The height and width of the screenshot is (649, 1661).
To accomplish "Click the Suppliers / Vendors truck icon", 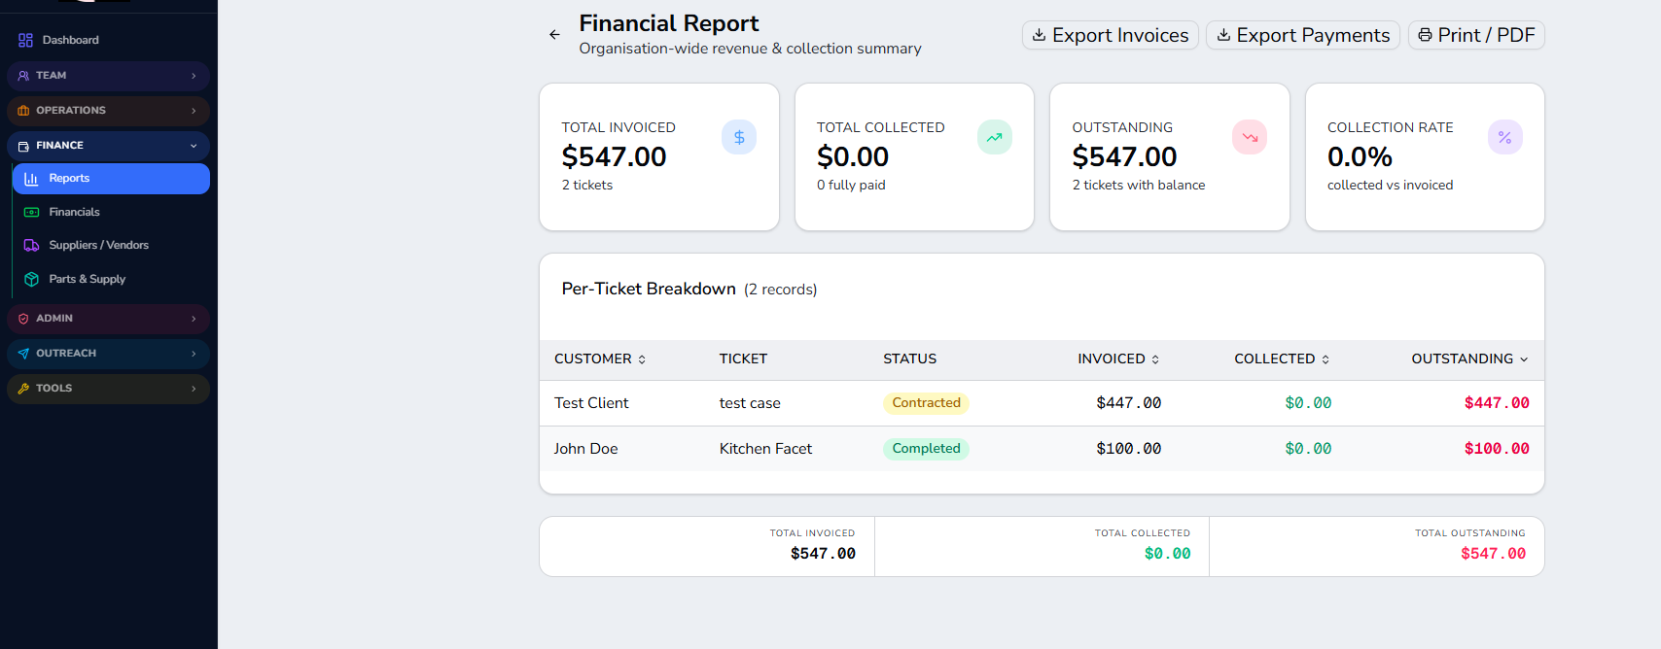I will [31, 246].
